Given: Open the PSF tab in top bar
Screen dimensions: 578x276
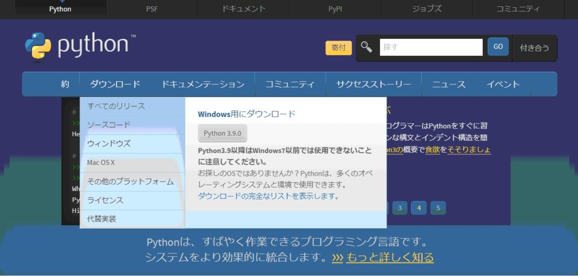Looking at the screenshot, I should click(151, 9).
